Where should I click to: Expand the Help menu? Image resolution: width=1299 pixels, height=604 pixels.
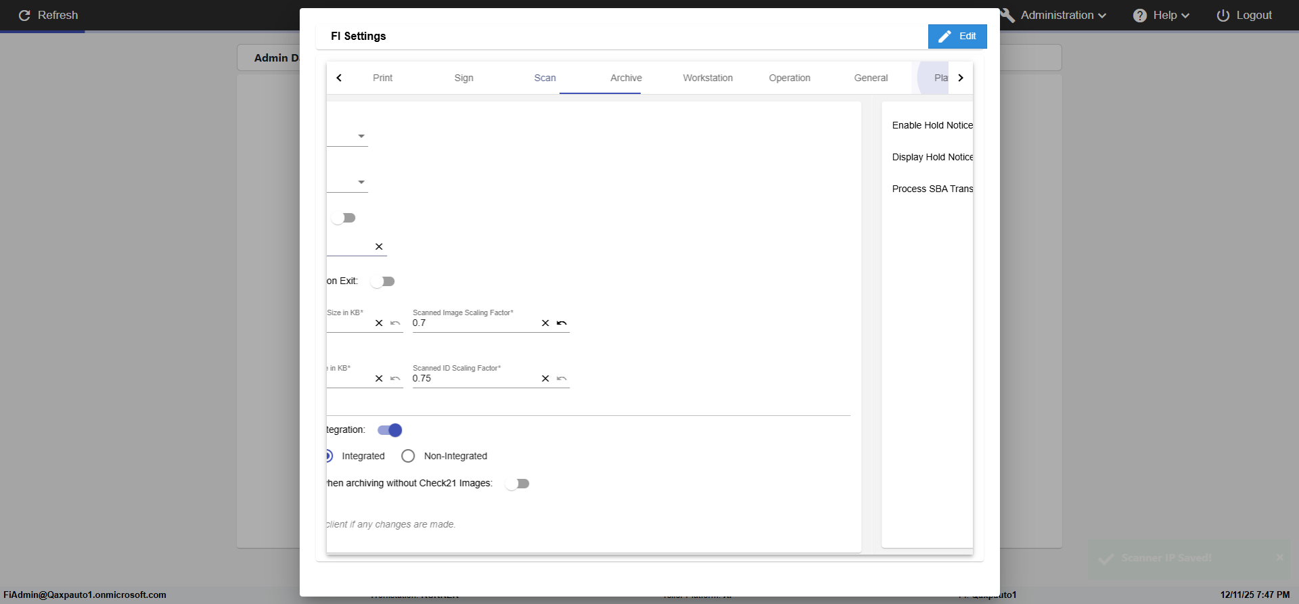coord(1162,16)
